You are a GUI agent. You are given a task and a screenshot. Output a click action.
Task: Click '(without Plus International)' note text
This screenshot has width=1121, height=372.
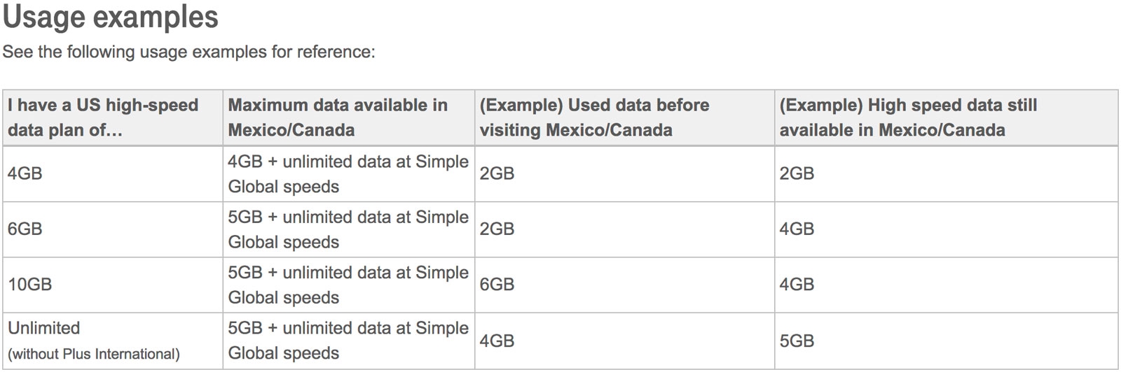tap(94, 355)
